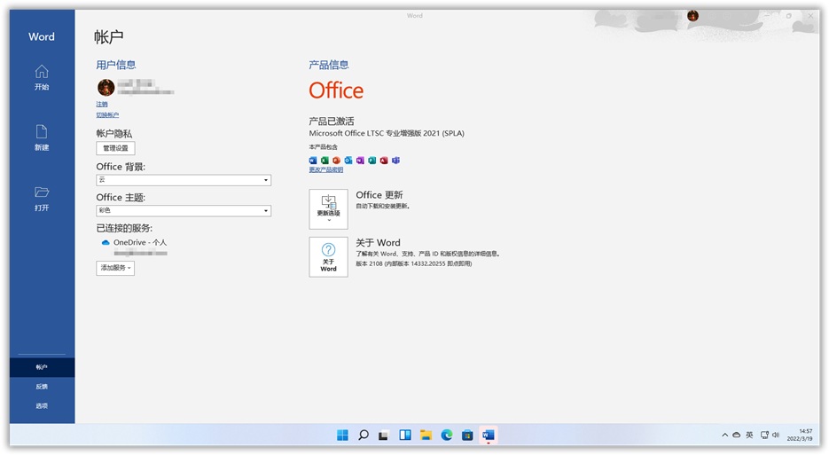The image size is (829, 455).
Task: Open Task View on the taskbar
Action: [384, 435]
